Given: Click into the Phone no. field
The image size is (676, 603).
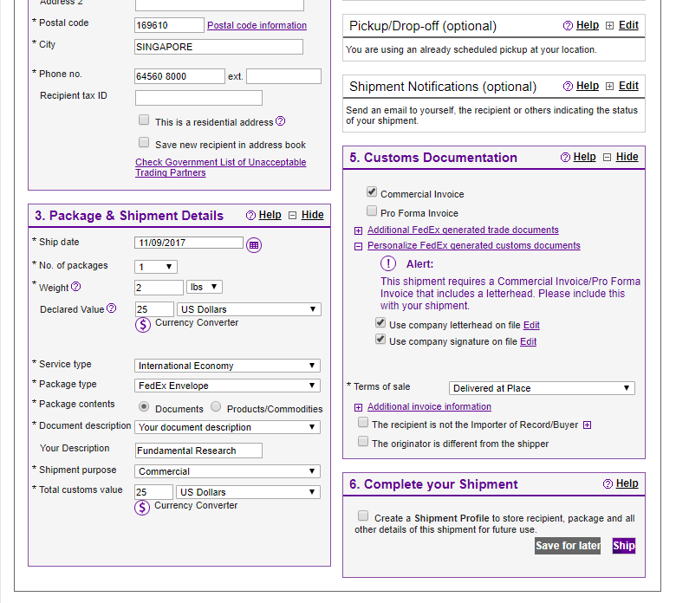Looking at the screenshot, I should [179, 76].
